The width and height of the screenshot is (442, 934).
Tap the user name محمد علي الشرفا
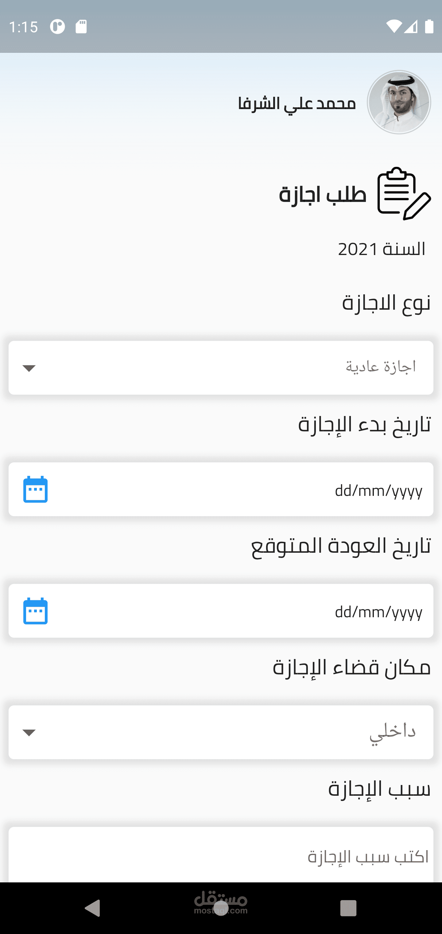coord(297,103)
